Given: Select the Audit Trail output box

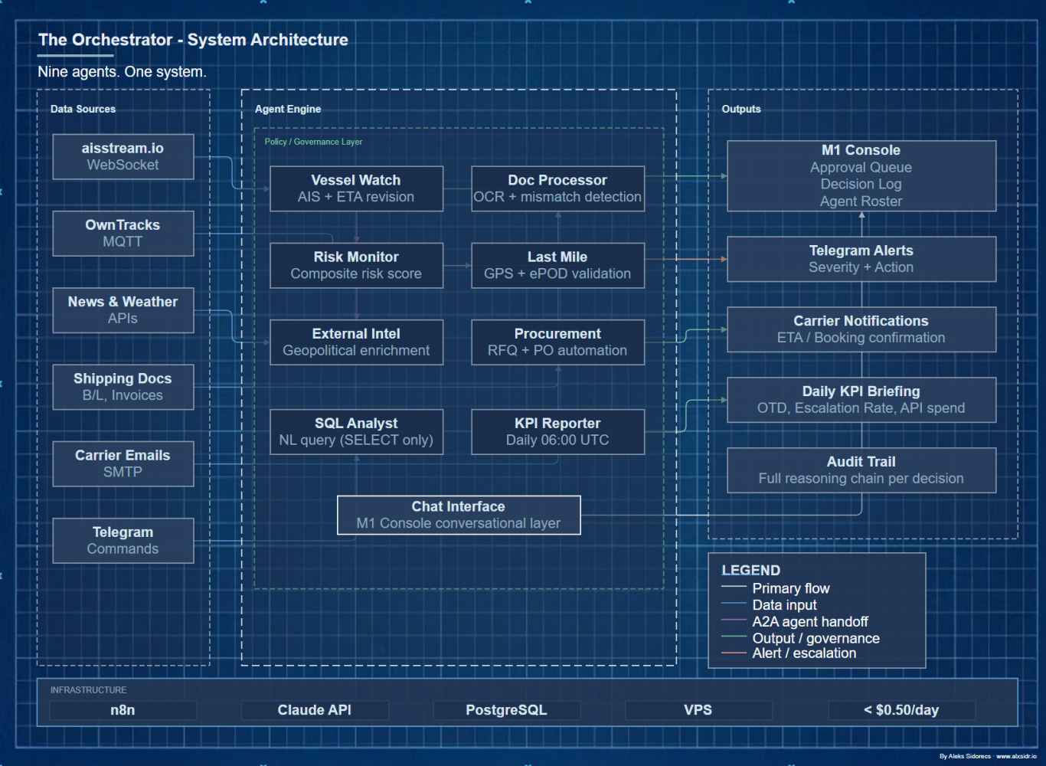Looking at the screenshot, I should [x=861, y=470].
